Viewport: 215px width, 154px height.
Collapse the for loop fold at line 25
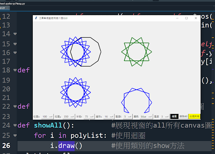[x=15, y=135]
